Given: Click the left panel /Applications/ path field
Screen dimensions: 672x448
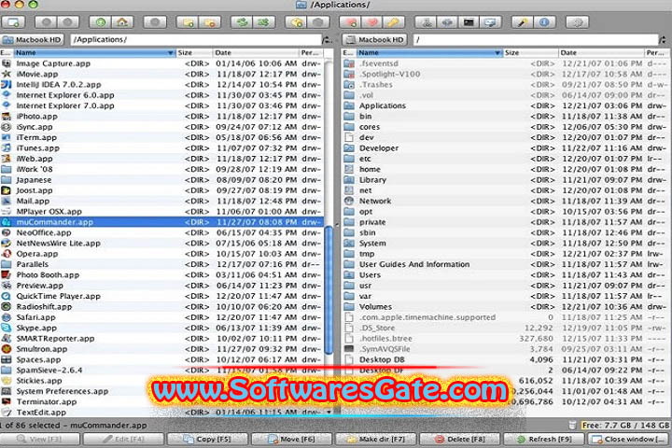Looking at the screenshot, I should (196, 40).
